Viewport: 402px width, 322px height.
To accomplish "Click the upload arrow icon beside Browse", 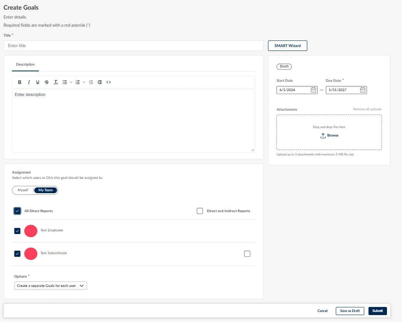I will pos(323,135).
